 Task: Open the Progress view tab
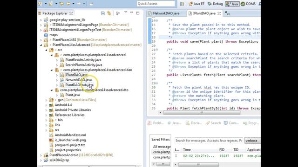(251, 123)
